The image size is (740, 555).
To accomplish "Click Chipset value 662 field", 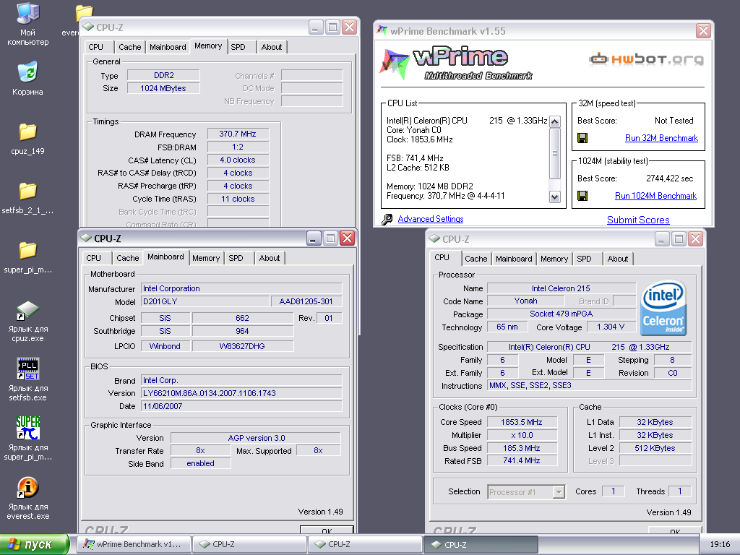I will 242,318.
